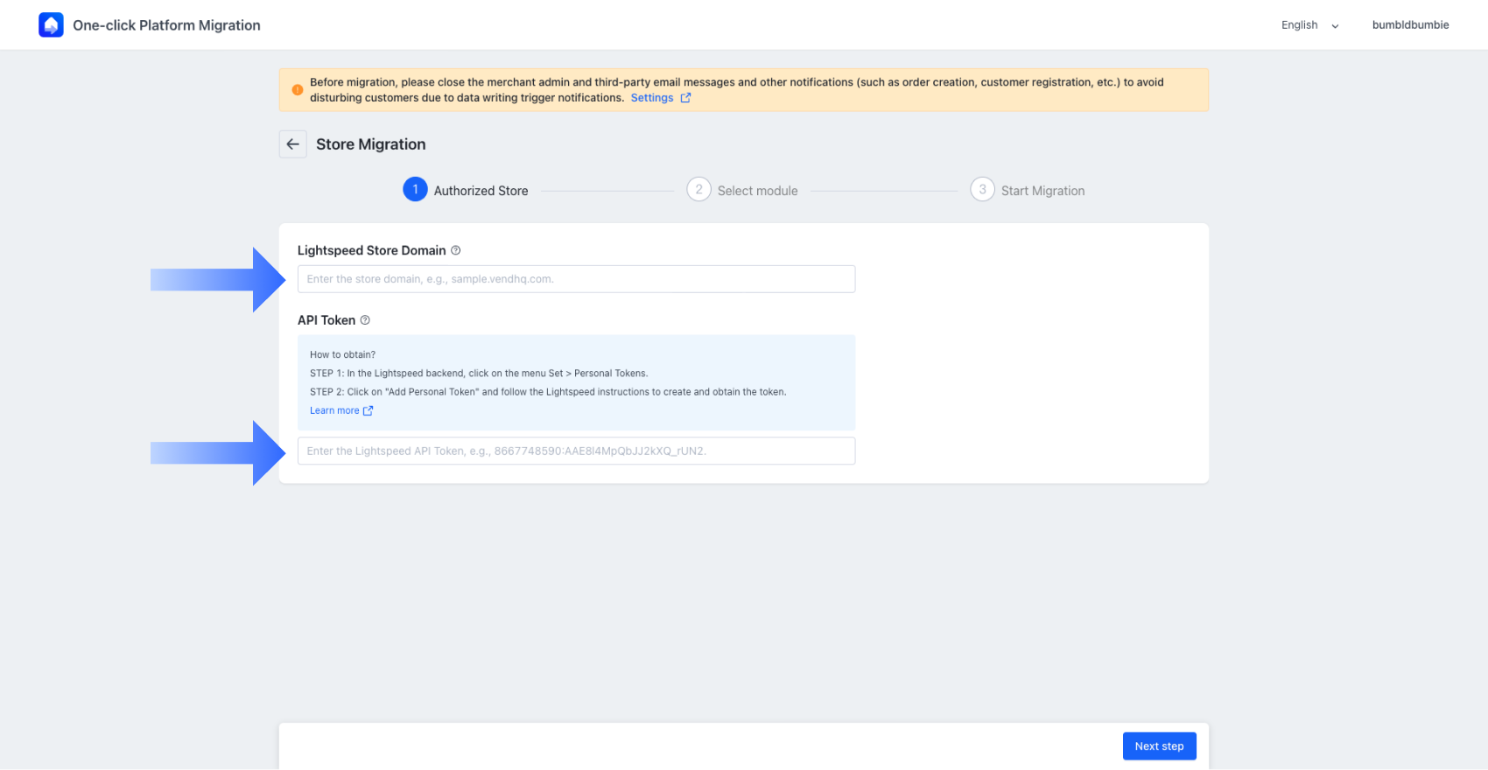
Task: Click the Store Migration page heading
Action: (x=371, y=144)
